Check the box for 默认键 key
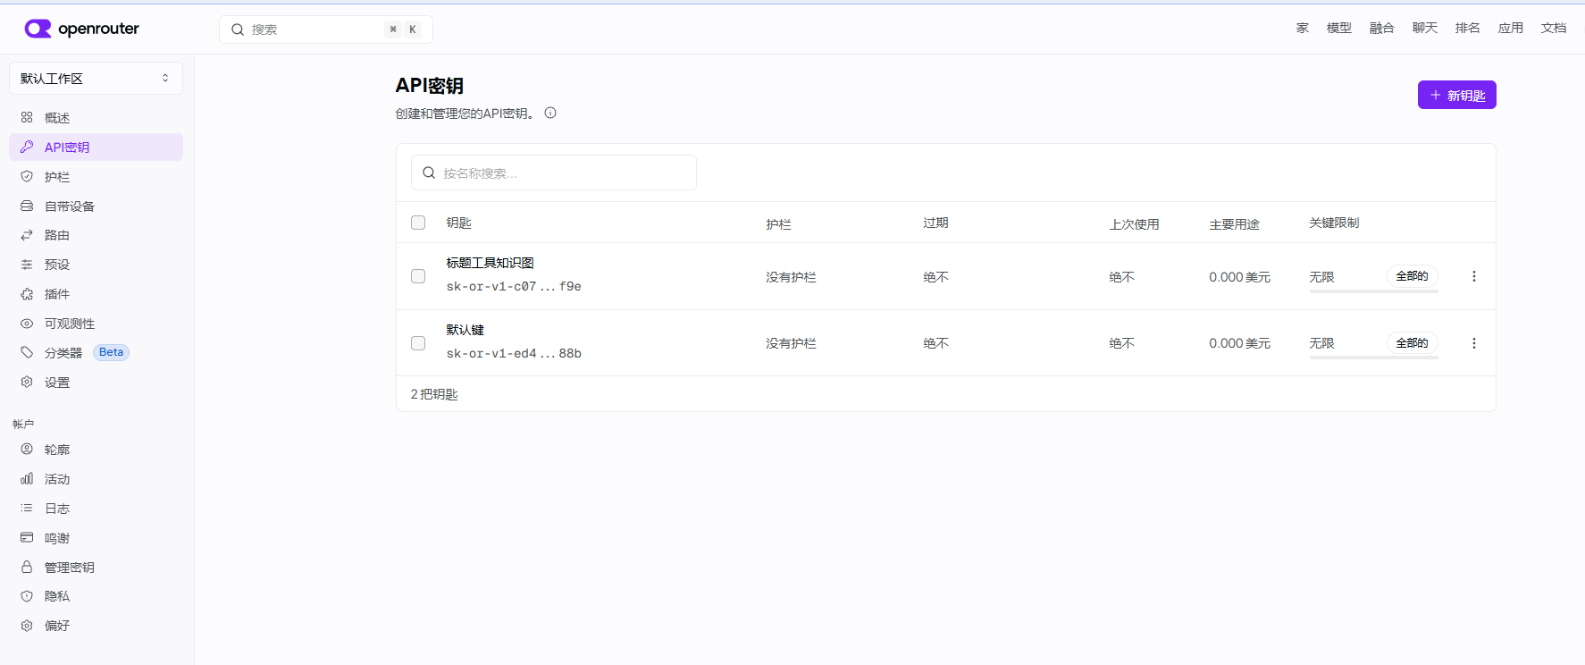The height and width of the screenshot is (665, 1585). 418,343
